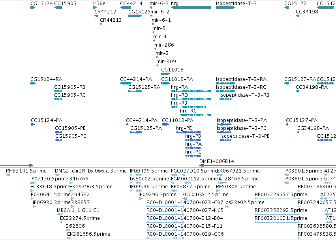Select the CG15905 gene label
336x240 pixels.
tap(65, 4)
